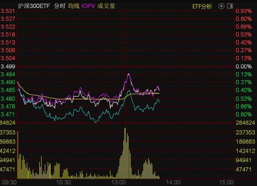The width and height of the screenshot is (257, 186).
Task: Click the 3.518 price axis label
Action: [7, 35]
